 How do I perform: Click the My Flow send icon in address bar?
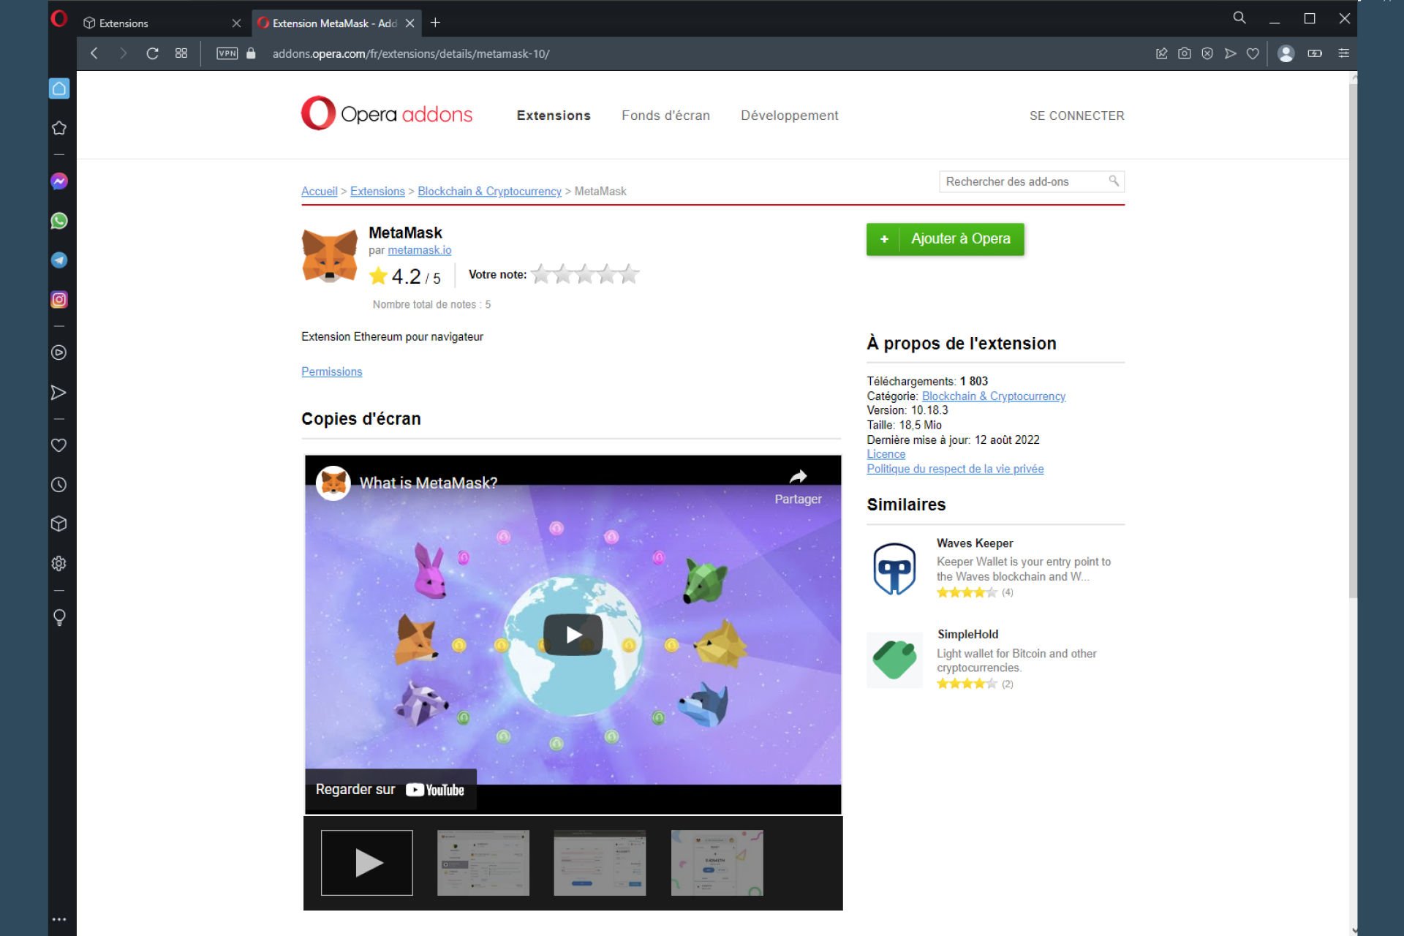point(1231,53)
